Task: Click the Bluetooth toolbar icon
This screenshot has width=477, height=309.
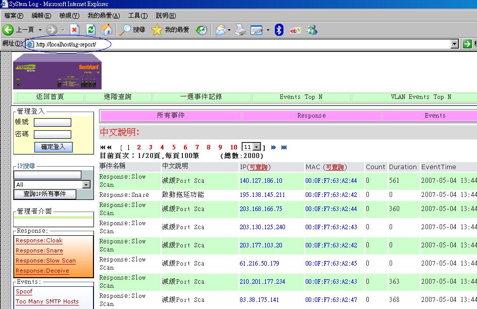Action: point(279,30)
